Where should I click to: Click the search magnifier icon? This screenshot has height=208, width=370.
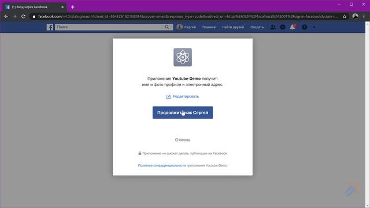pyautogui.click(x=167, y=27)
